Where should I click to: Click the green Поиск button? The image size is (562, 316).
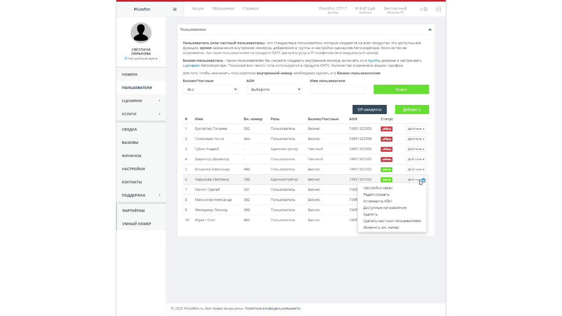[x=401, y=89]
